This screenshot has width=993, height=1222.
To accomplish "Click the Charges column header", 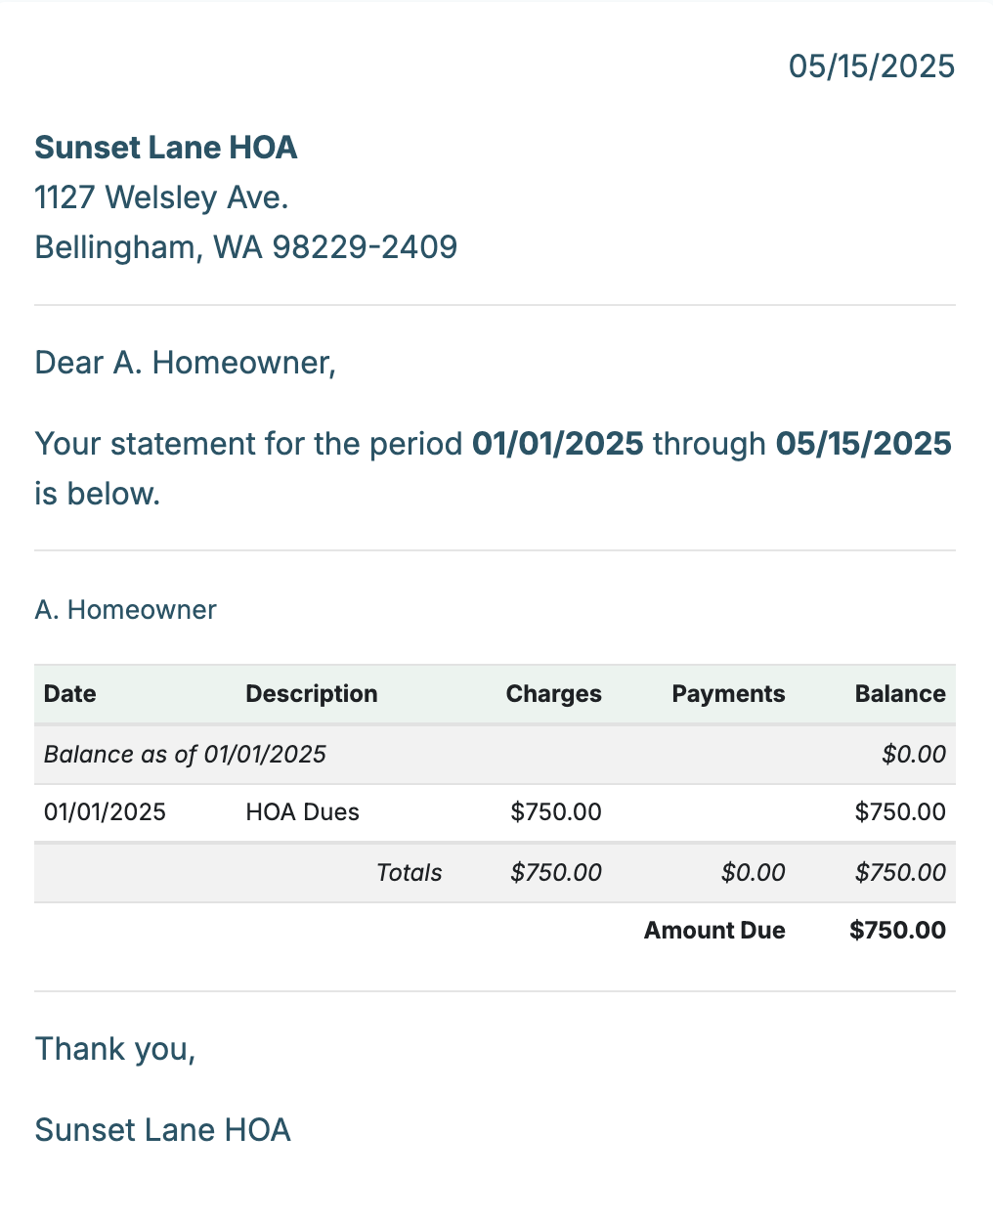I will (554, 694).
